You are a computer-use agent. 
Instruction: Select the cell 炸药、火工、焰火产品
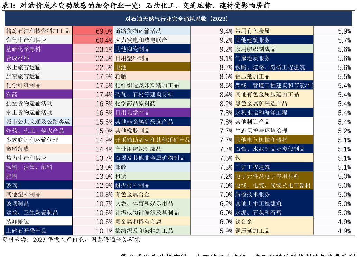[38, 131]
